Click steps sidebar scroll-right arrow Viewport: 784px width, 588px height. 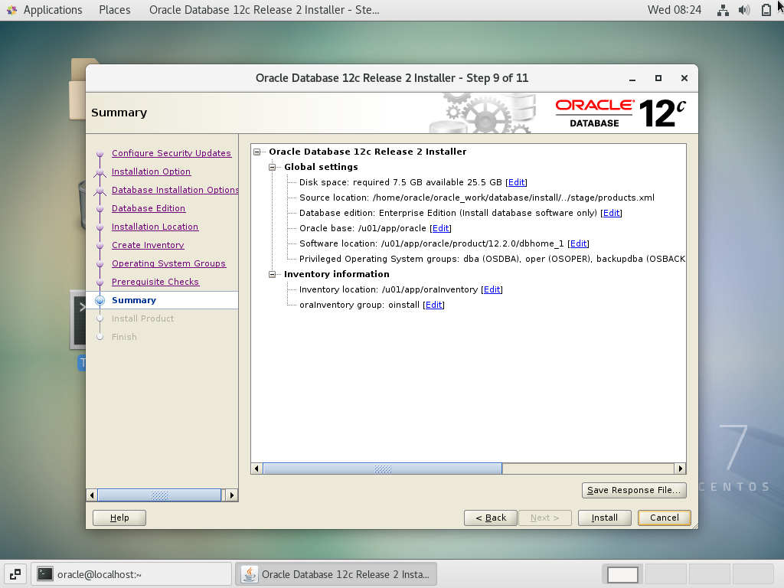(x=231, y=495)
